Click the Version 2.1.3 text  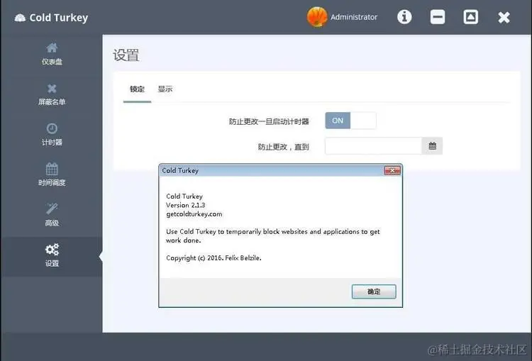pyautogui.click(x=186, y=205)
